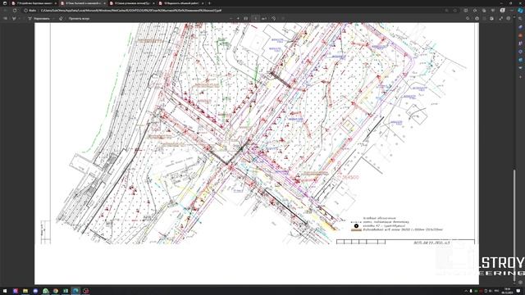The image size is (525, 295).
Task: Switch to the second tab starting with 8
Action: click(83, 3)
